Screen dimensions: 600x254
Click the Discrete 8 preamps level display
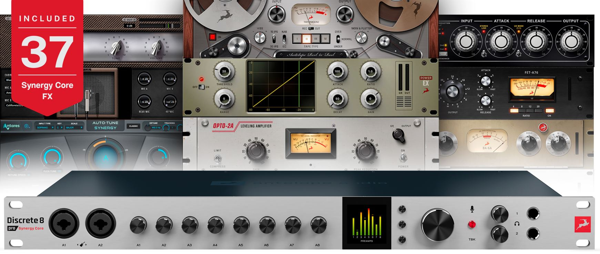click(367, 223)
